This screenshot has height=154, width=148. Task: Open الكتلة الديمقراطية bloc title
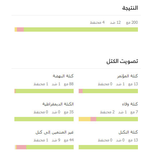coord(58,104)
